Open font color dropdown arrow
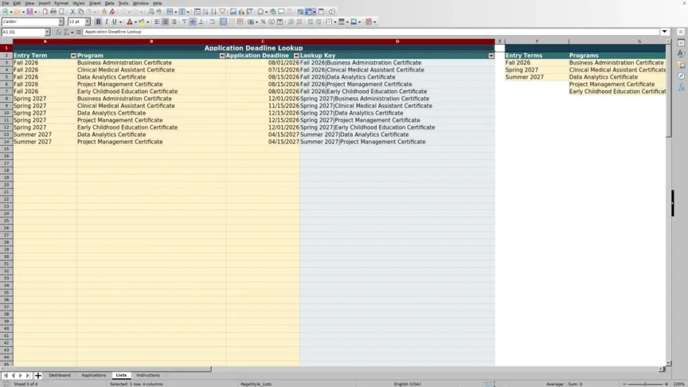This screenshot has width=688, height=387. [x=136, y=21]
